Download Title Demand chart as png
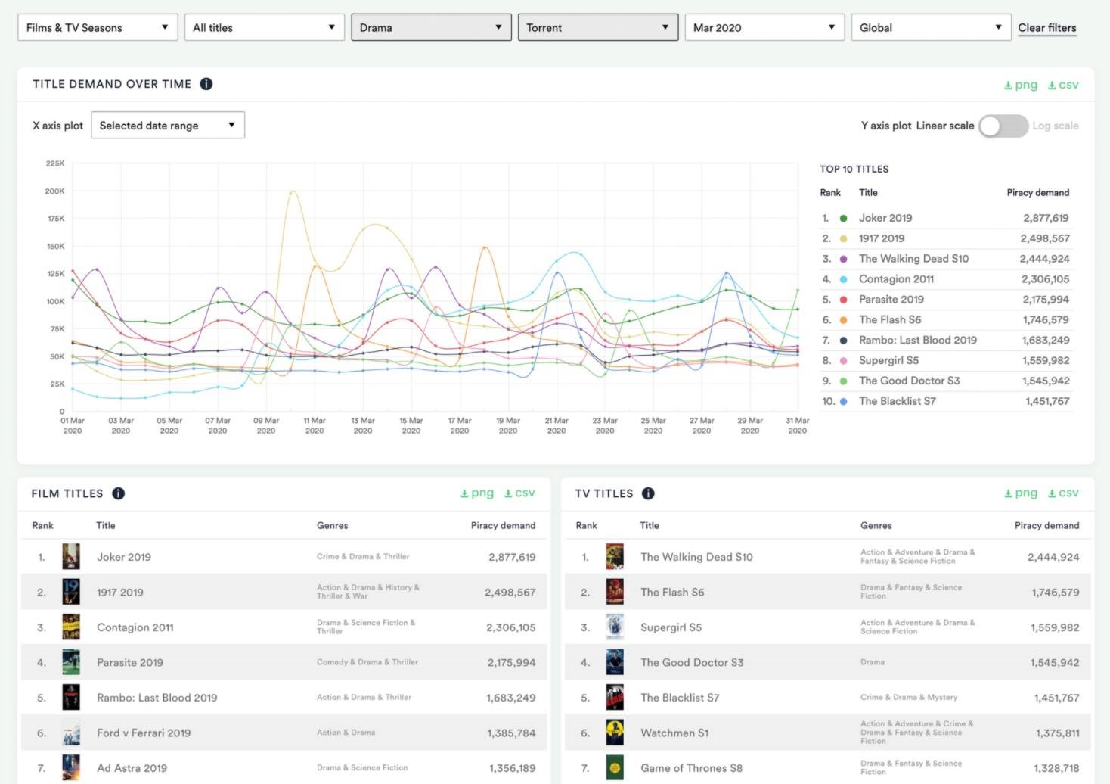Viewport: 1110px width, 784px height. pyautogui.click(x=1021, y=85)
